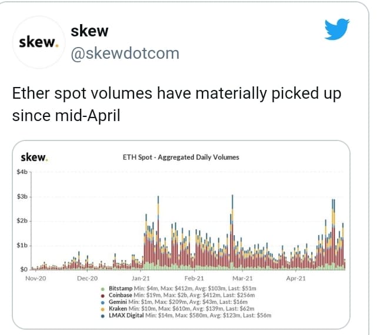Image resolution: width=380 pixels, height=335 pixels.
Task: Click the Kraken yellow legend dot
Action: click(103, 309)
